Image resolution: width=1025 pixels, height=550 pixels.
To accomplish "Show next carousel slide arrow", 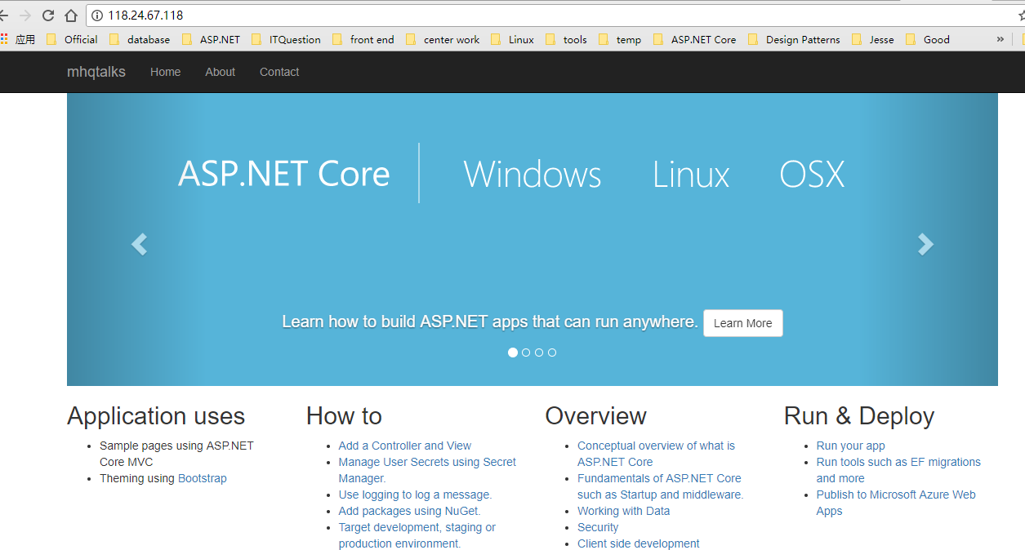I will (x=925, y=244).
